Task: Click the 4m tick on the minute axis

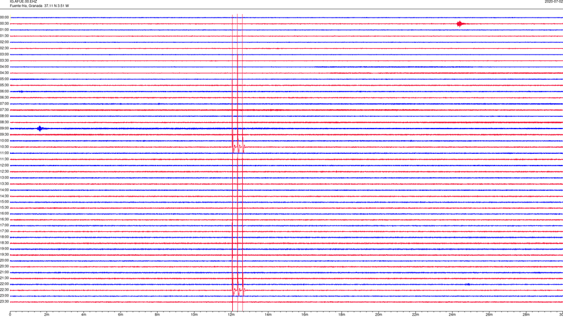Action: coord(84,315)
